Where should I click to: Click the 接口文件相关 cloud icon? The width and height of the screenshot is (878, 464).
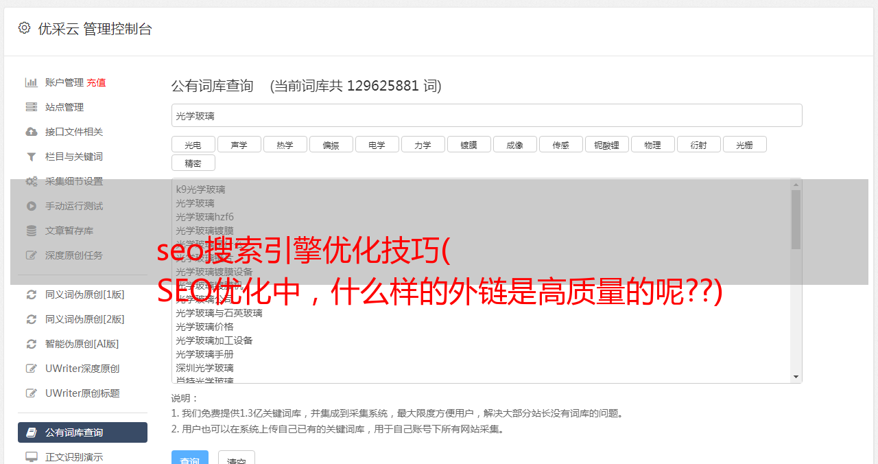pyautogui.click(x=31, y=132)
